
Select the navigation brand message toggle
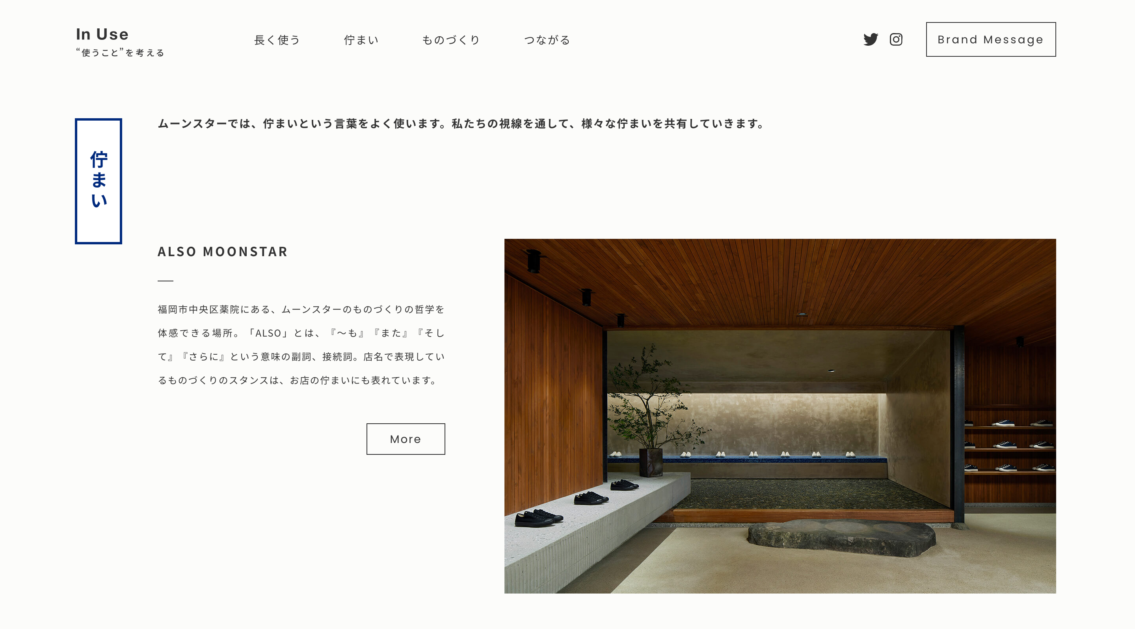click(x=991, y=39)
